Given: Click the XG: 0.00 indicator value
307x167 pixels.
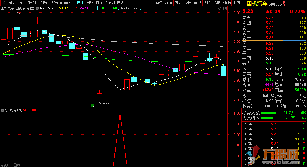Looking at the screenshot, I should [30, 110].
